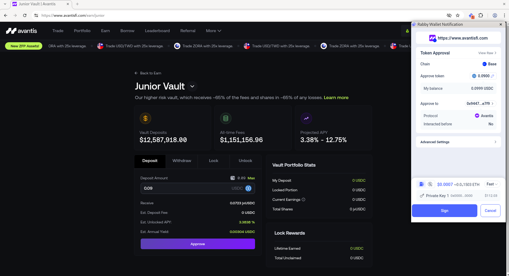The width and height of the screenshot is (509, 276).
Task: Bookmark this page with the star icon
Action: (x=458, y=15)
